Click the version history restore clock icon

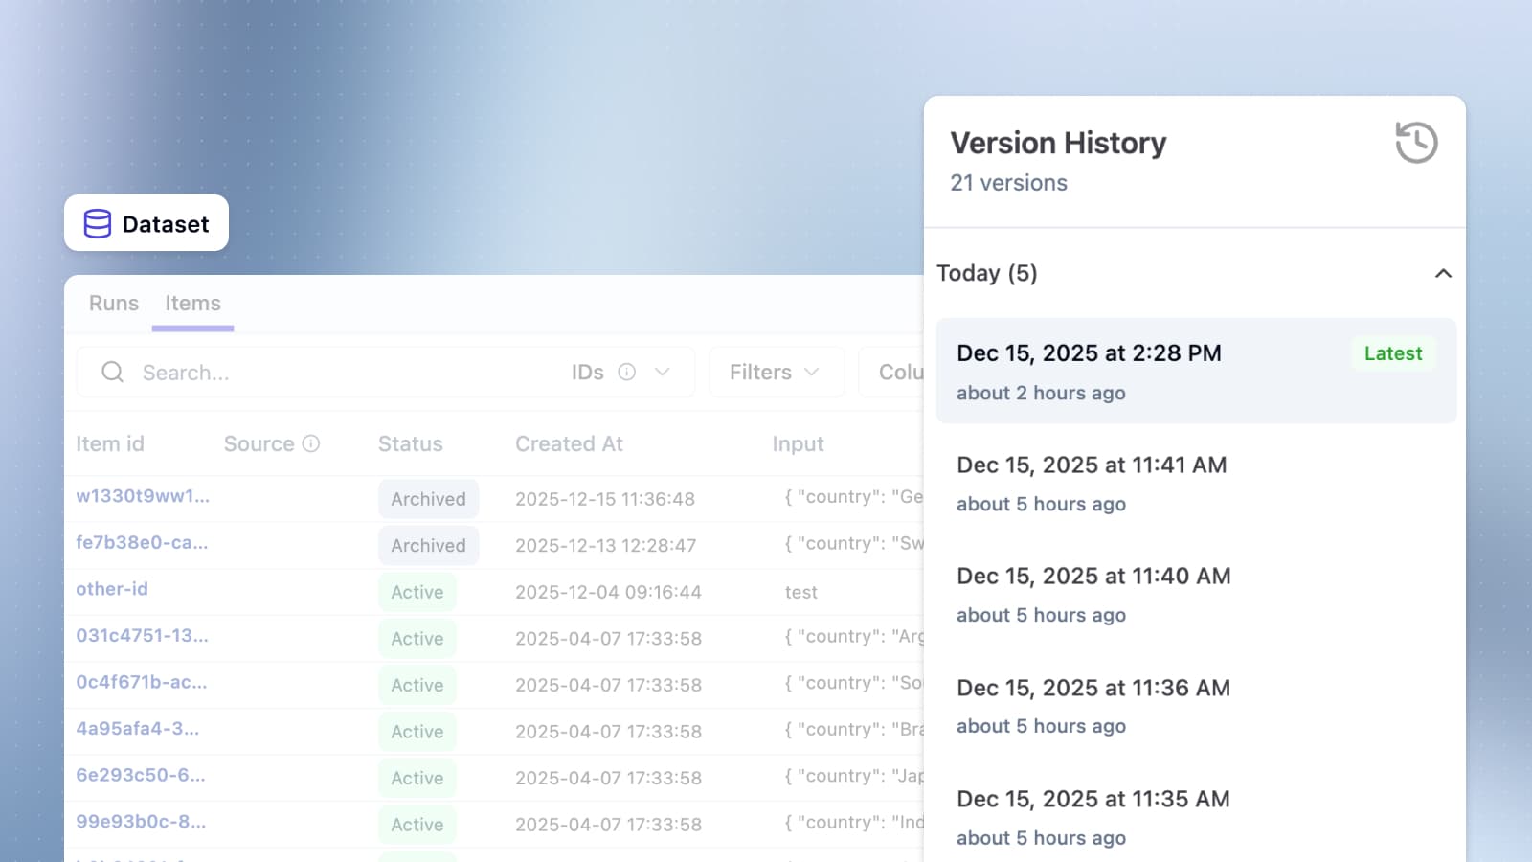tap(1416, 142)
